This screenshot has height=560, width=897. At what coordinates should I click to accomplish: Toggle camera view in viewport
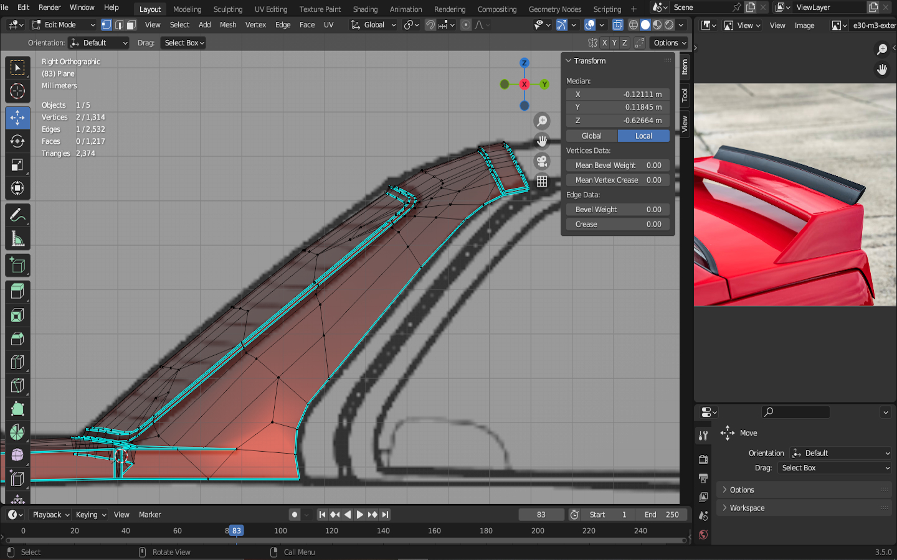[542, 161]
